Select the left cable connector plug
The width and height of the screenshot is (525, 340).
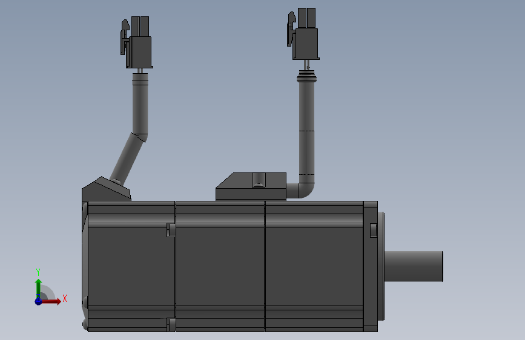tap(137, 42)
